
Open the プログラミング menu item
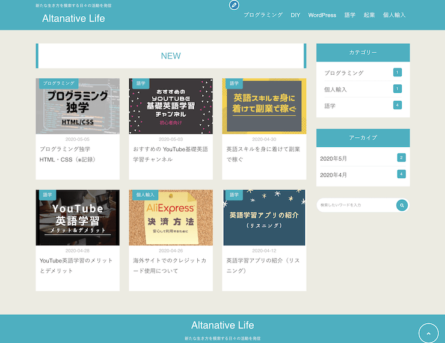(x=263, y=15)
